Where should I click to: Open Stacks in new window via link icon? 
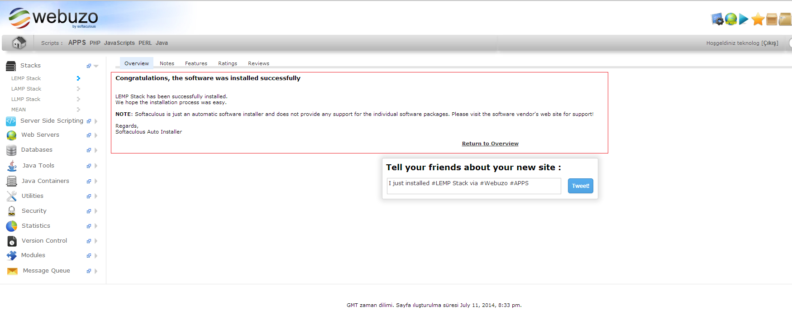pyautogui.click(x=89, y=66)
